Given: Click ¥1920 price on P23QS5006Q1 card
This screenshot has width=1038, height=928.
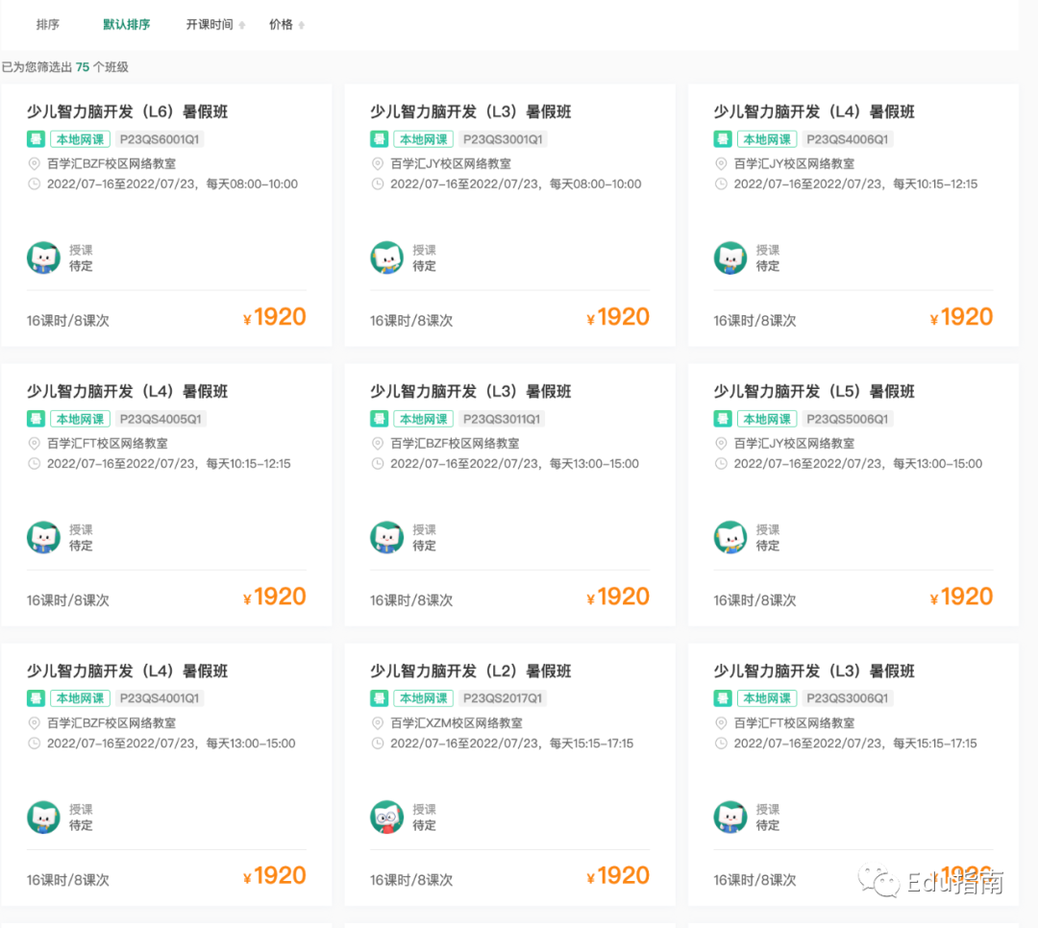Looking at the screenshot, I should coord(961,597).
